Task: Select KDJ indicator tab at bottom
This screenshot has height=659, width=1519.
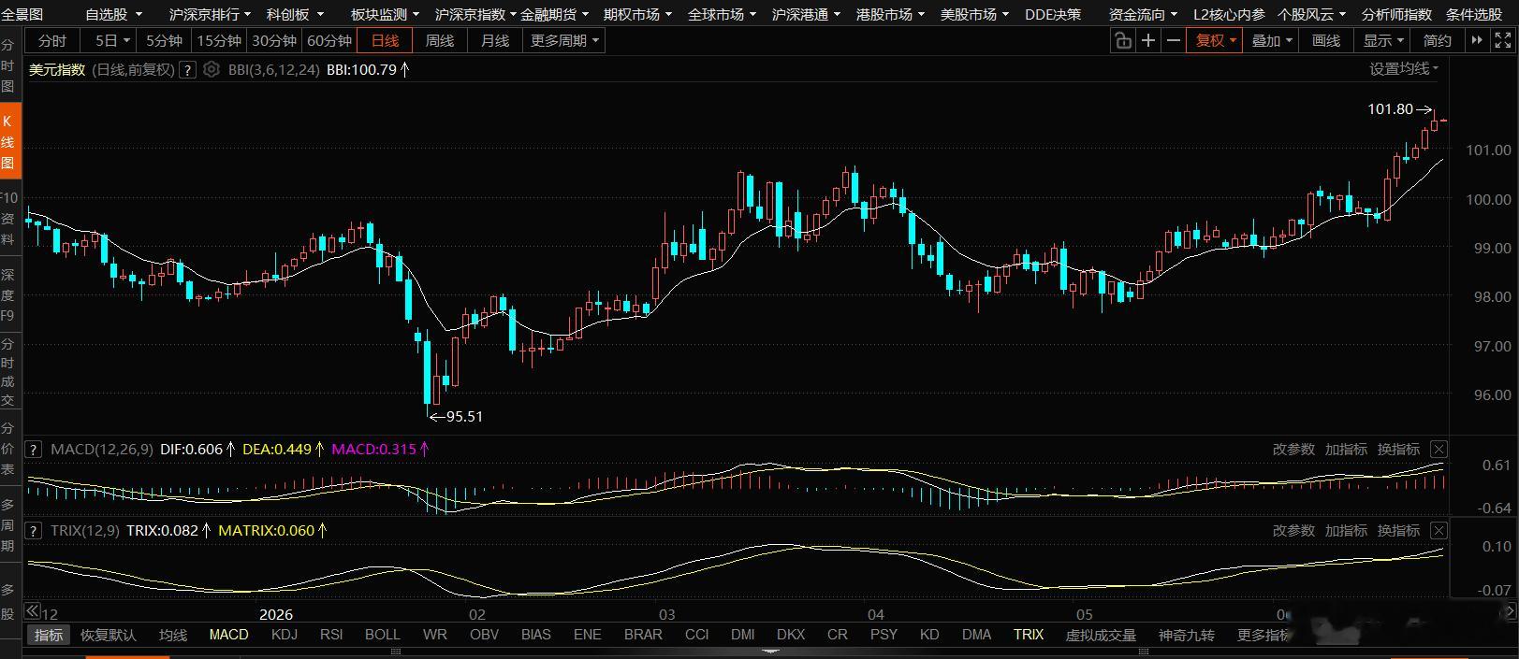Action: (x=285, y=634)
